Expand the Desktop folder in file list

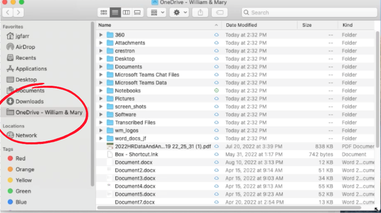[x=101, y=59]
